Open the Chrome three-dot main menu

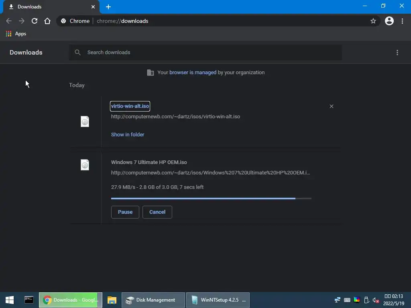[x=402, y=21]
